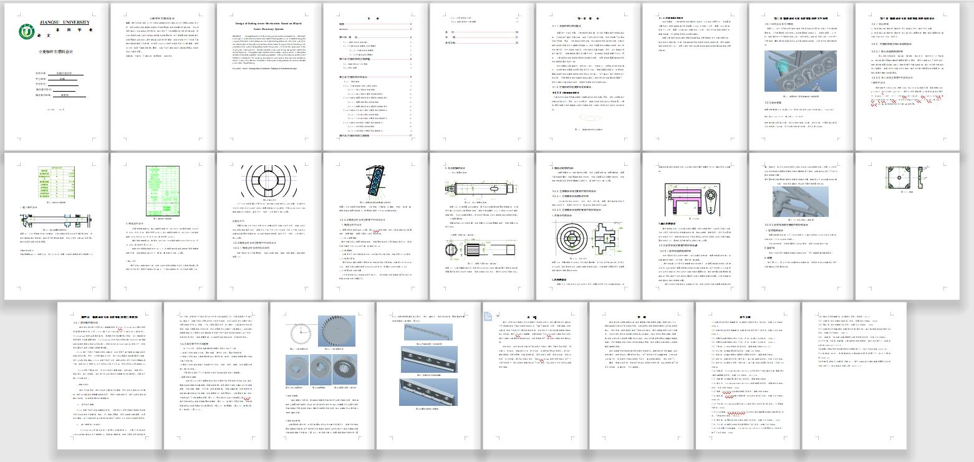Screen dimensions: 974x462
Task: Click the grey 3D frame render, middle row
Action: tap(800, 201)
